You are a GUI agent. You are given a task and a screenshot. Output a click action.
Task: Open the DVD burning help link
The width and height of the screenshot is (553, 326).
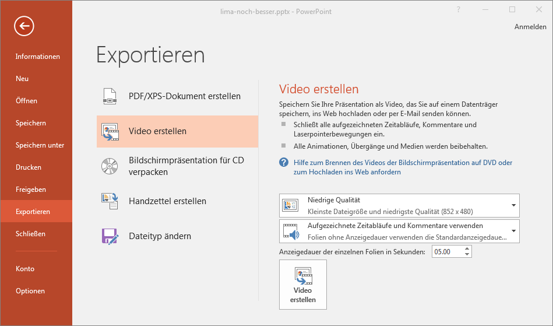tap(403, 167)
